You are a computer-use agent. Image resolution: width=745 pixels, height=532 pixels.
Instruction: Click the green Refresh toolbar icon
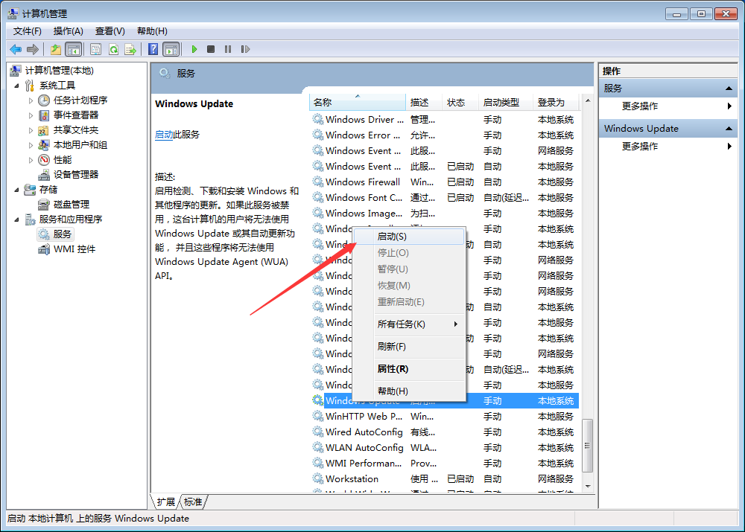[113, 49]
